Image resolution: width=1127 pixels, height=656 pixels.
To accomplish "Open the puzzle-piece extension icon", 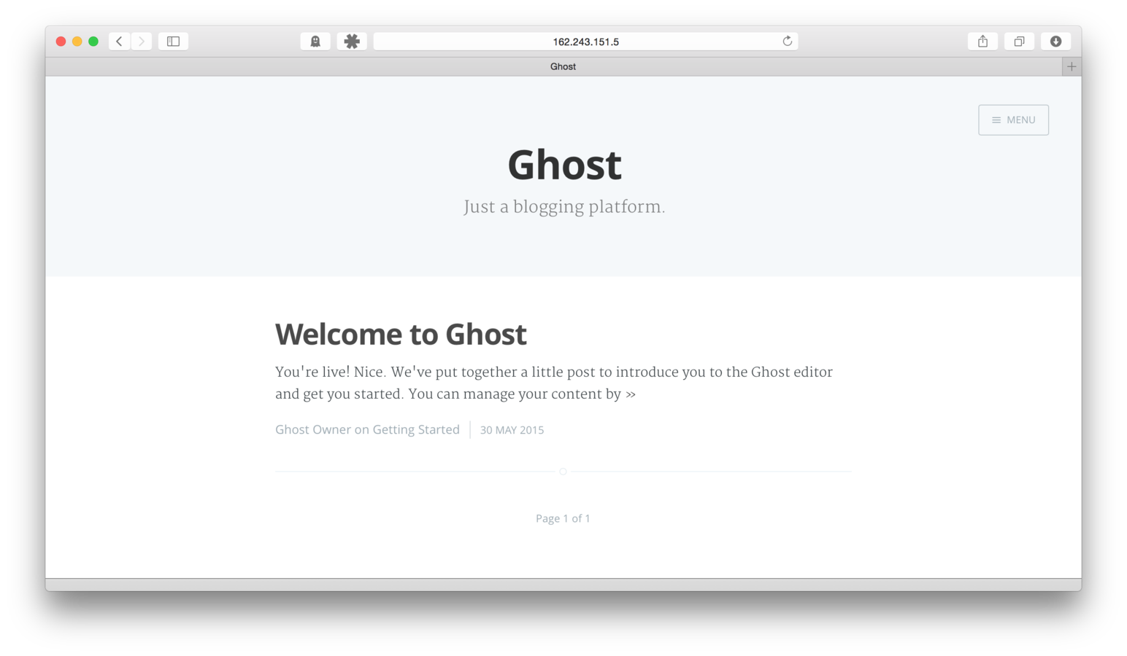I will tap(352, 42).
